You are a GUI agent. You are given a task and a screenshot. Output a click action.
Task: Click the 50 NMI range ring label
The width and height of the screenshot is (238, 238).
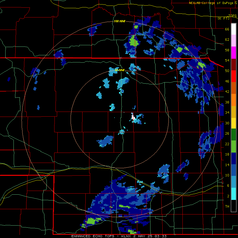tap(120, 70)
